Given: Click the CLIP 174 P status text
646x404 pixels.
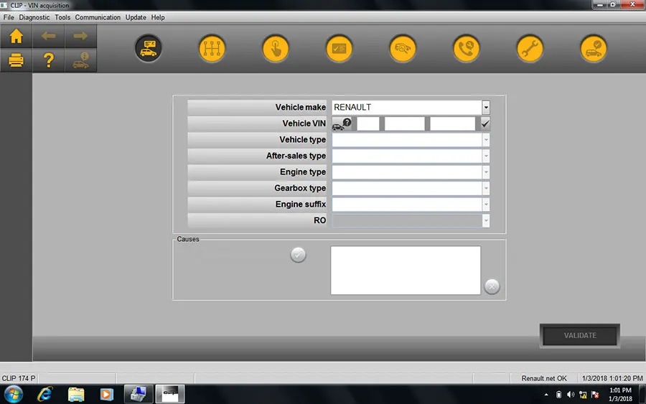Looking at the screenshot, I should 19,378.
